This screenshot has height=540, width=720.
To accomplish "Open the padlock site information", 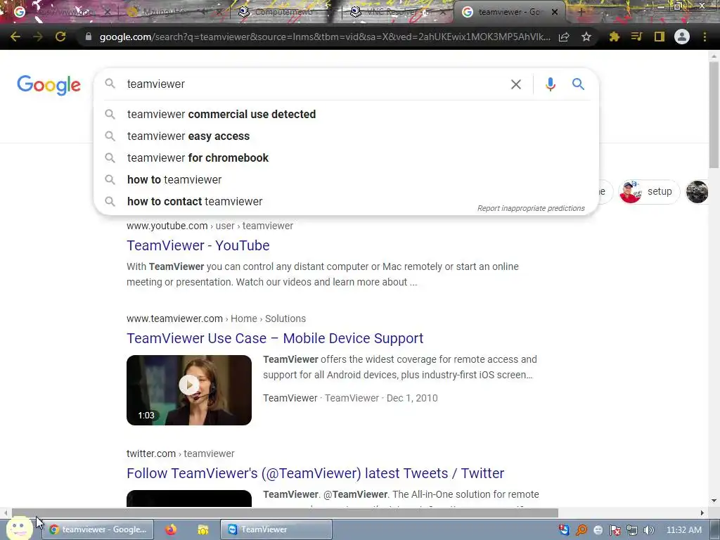I will (x=88, y=37).
